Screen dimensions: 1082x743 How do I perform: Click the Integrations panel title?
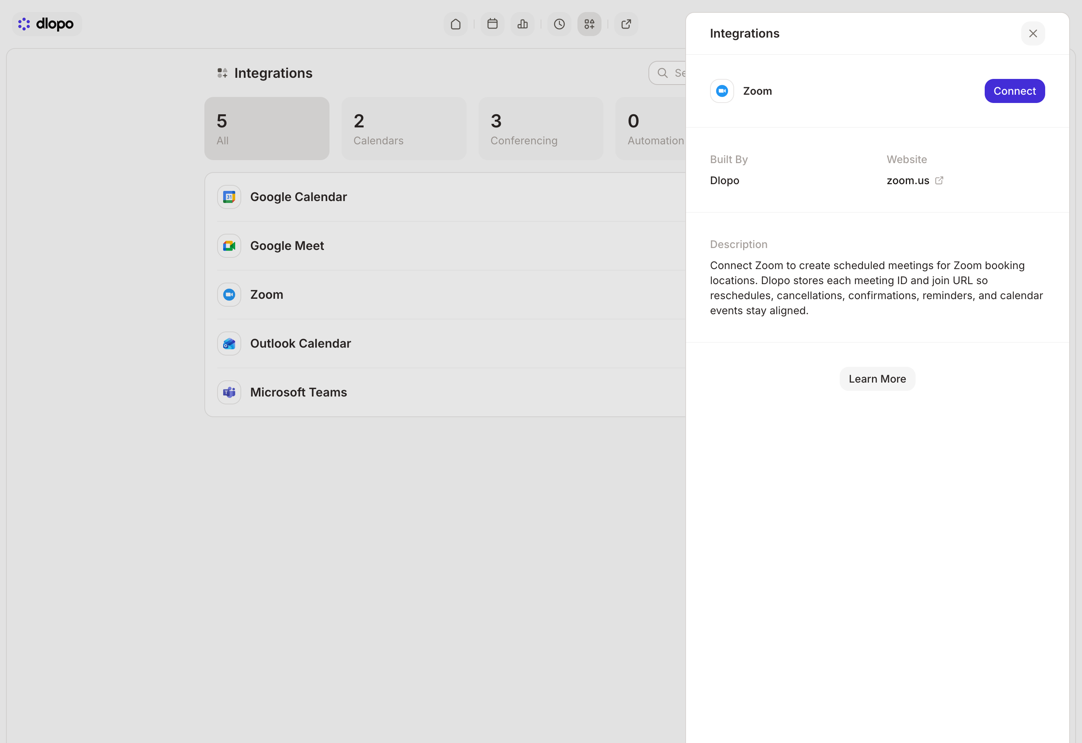click(x=745, y=33)
